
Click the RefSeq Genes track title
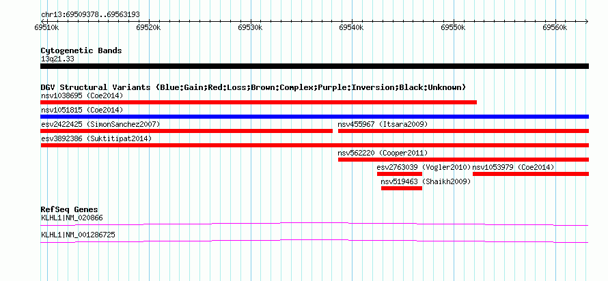point(69,210)
